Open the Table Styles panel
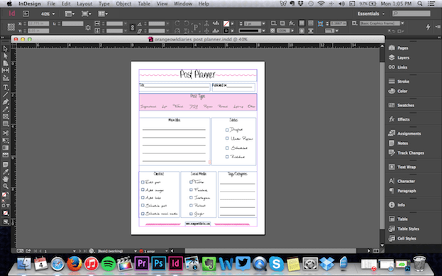 click(404, 229)
